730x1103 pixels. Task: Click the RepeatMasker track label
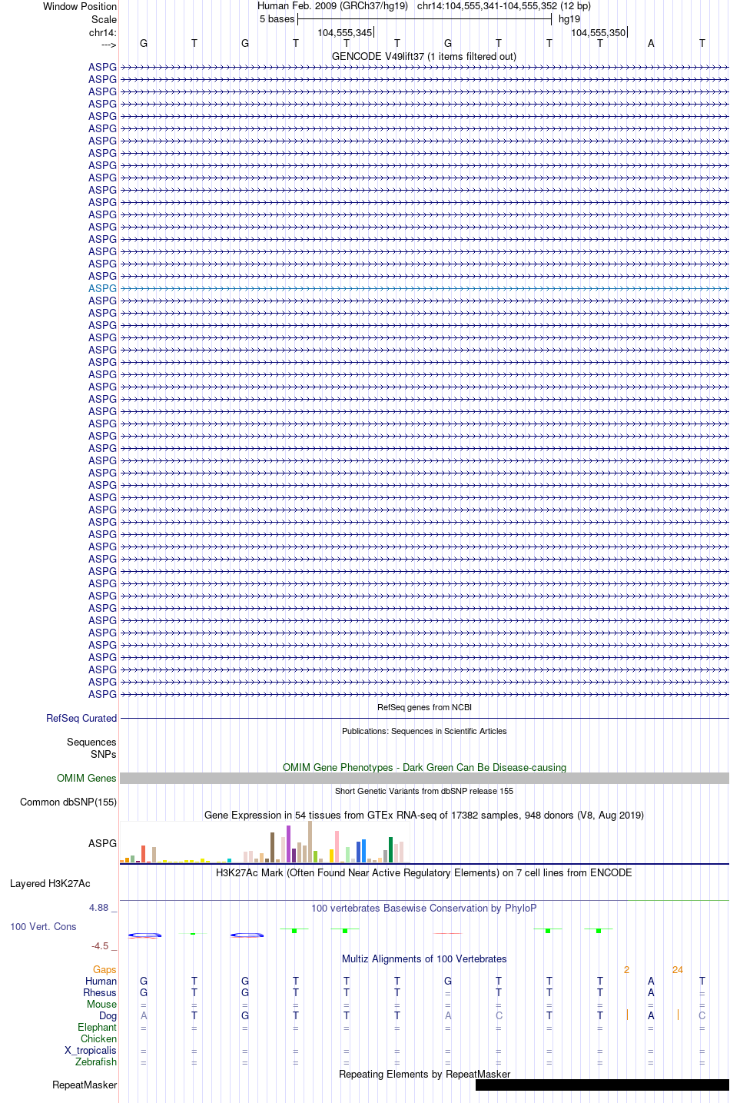click(85, 1085)
